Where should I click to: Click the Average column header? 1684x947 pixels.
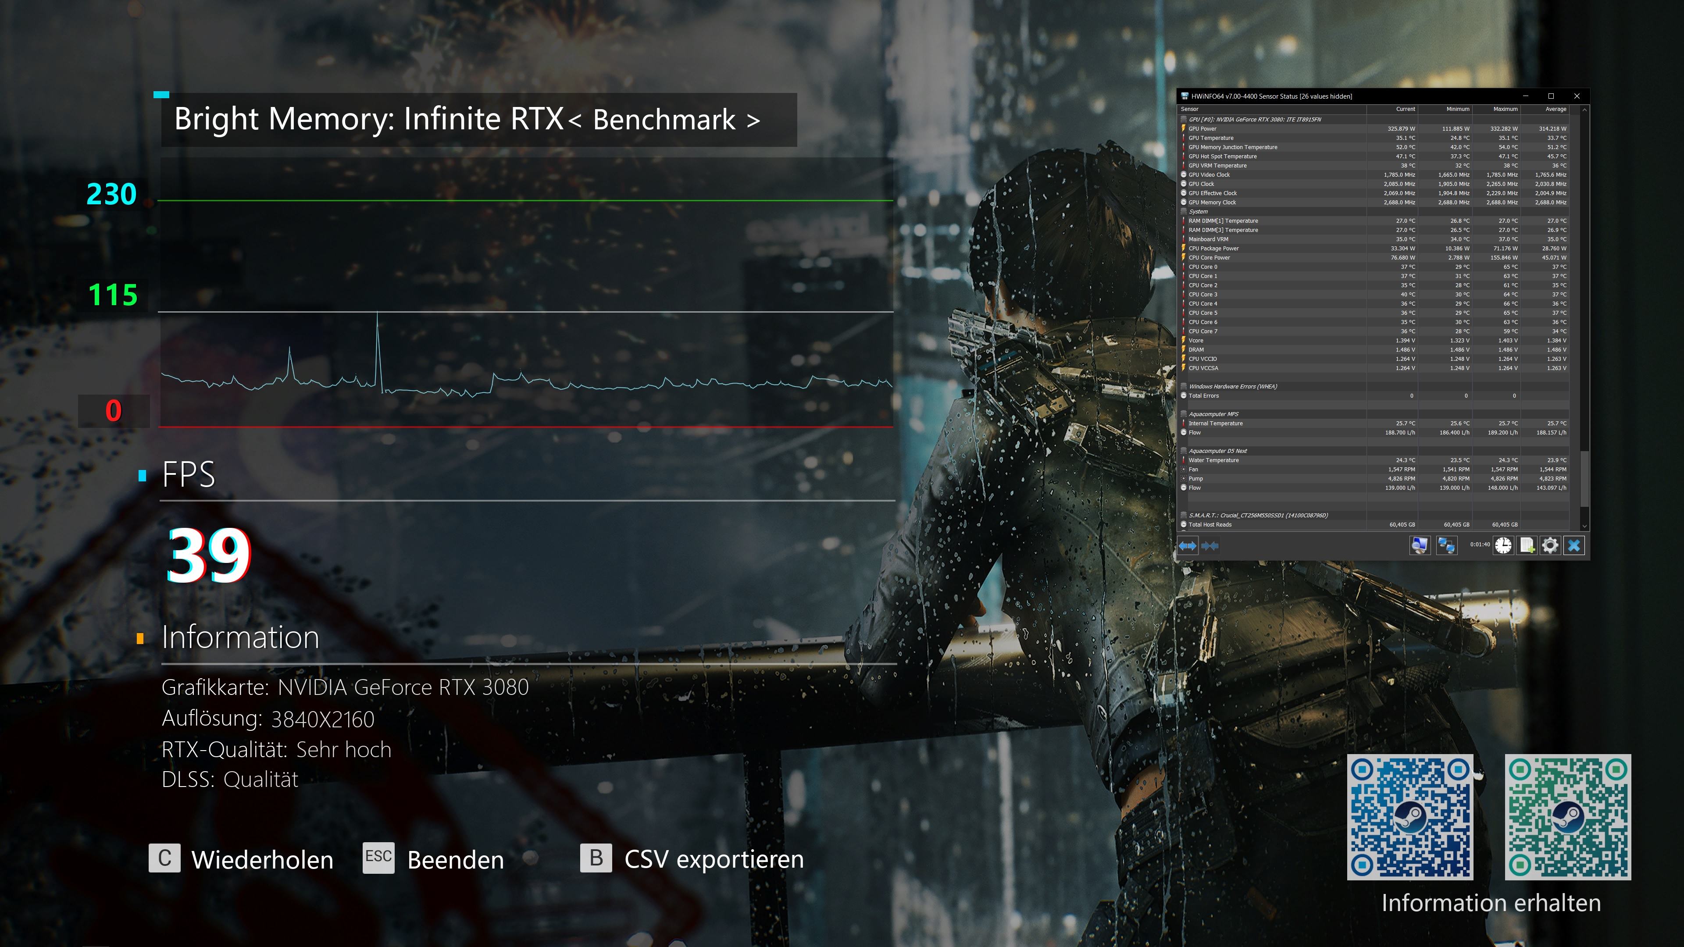[1544, 109]
